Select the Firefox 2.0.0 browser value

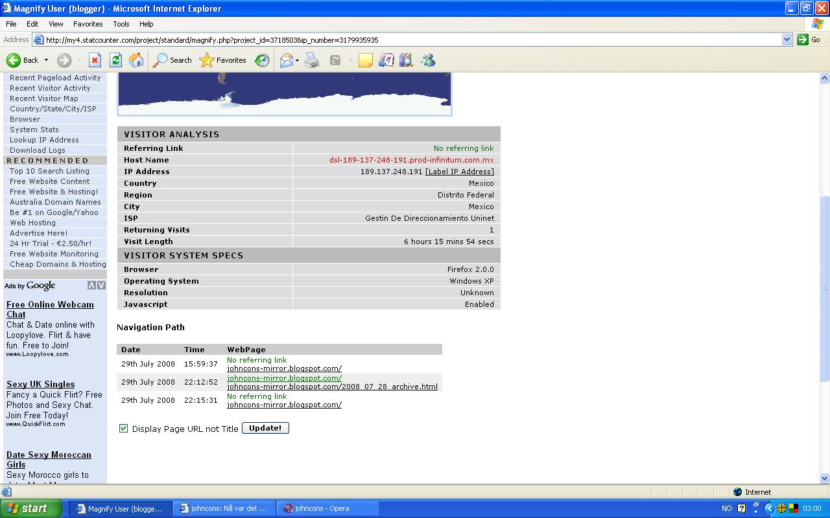point(470,269)
